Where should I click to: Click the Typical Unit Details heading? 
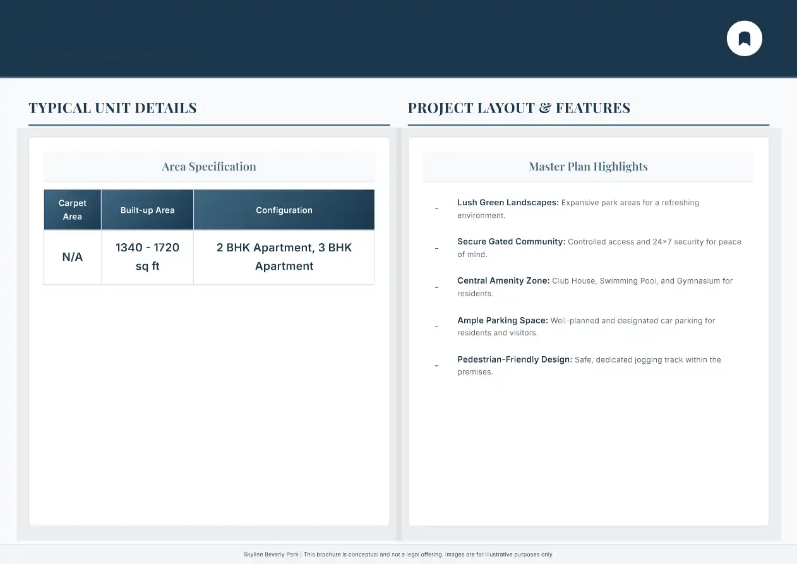click(112, 108)
